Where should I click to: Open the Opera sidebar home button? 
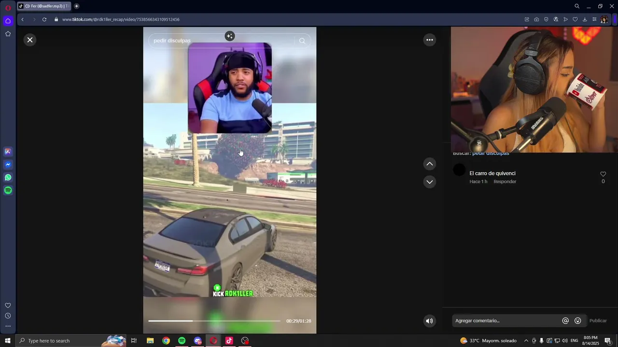point(8,21)
